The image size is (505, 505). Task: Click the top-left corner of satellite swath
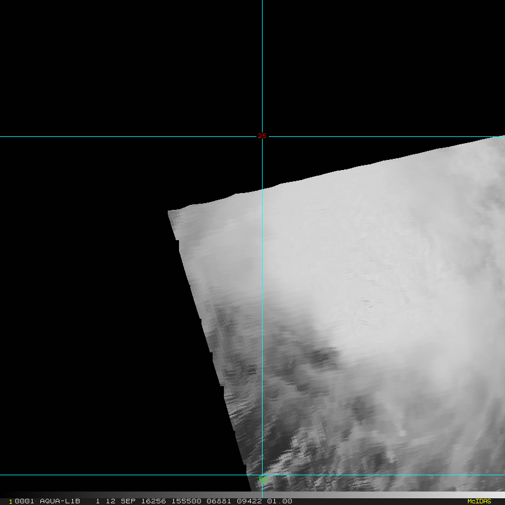coord(169,212)
